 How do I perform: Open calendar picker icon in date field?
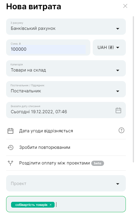click(x=118, y=110)
